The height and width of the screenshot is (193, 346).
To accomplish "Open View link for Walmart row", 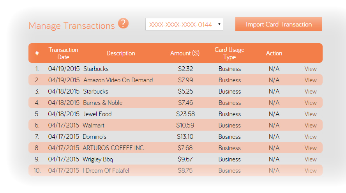I will tap(310, 126).
